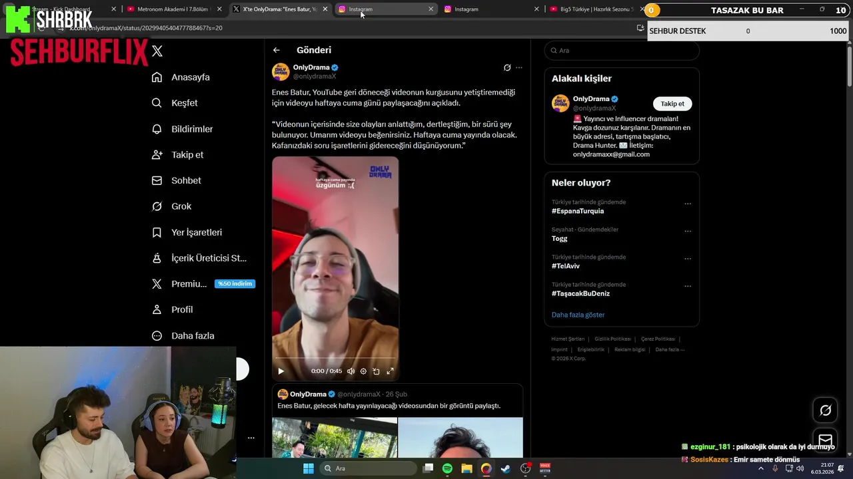Open Bildirimler notifications

point(183,129)
